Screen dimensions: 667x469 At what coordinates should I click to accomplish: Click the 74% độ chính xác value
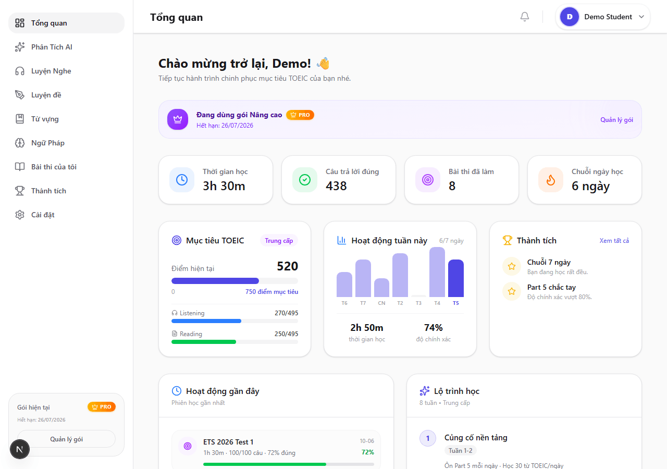pyautogui.click(x=434, y=328)
